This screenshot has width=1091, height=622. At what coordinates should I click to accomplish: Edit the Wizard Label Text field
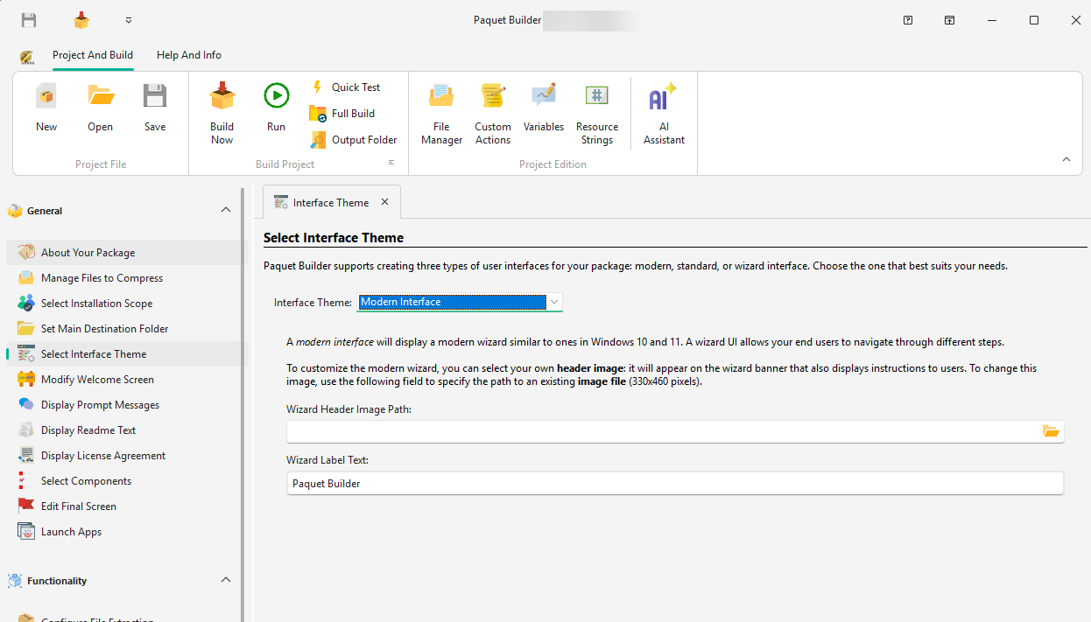pyautogui.click(x=613, y=483)
